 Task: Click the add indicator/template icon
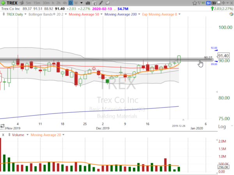coord(94,3)
